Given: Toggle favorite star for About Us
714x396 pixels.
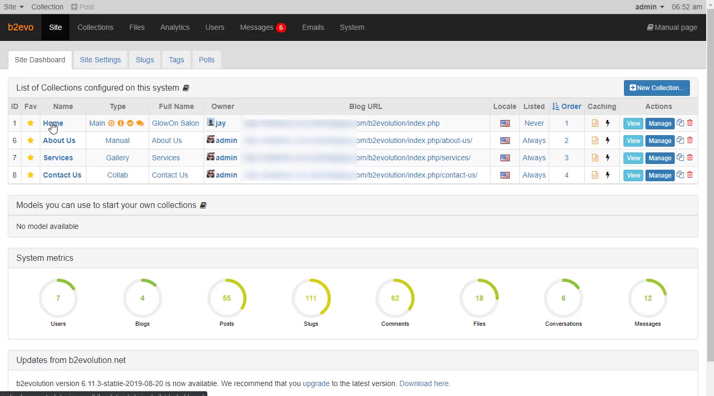Looking at the screenshot, I should (31, 140).
